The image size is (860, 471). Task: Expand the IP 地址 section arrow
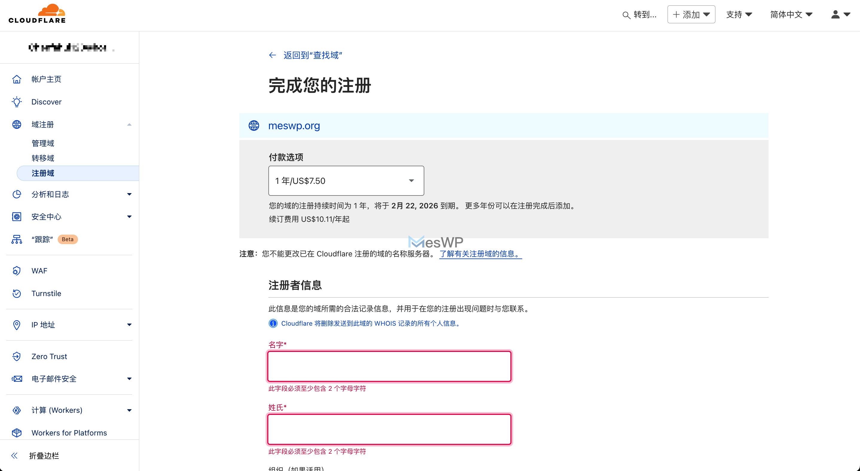point(129,325)
